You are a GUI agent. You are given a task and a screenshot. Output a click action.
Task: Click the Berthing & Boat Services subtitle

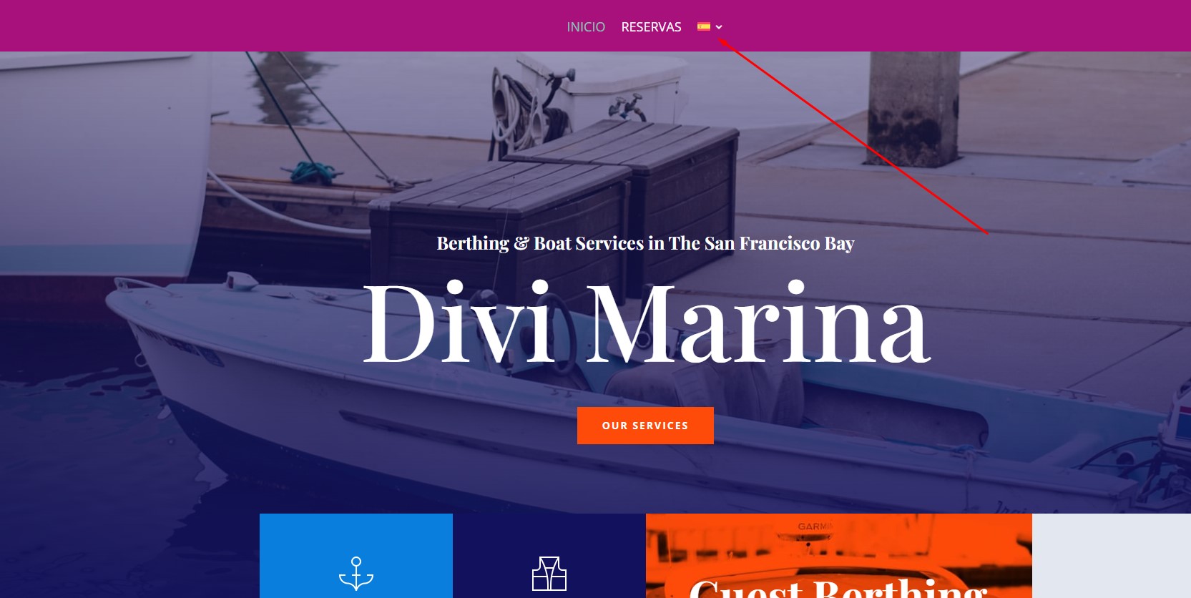645,244
